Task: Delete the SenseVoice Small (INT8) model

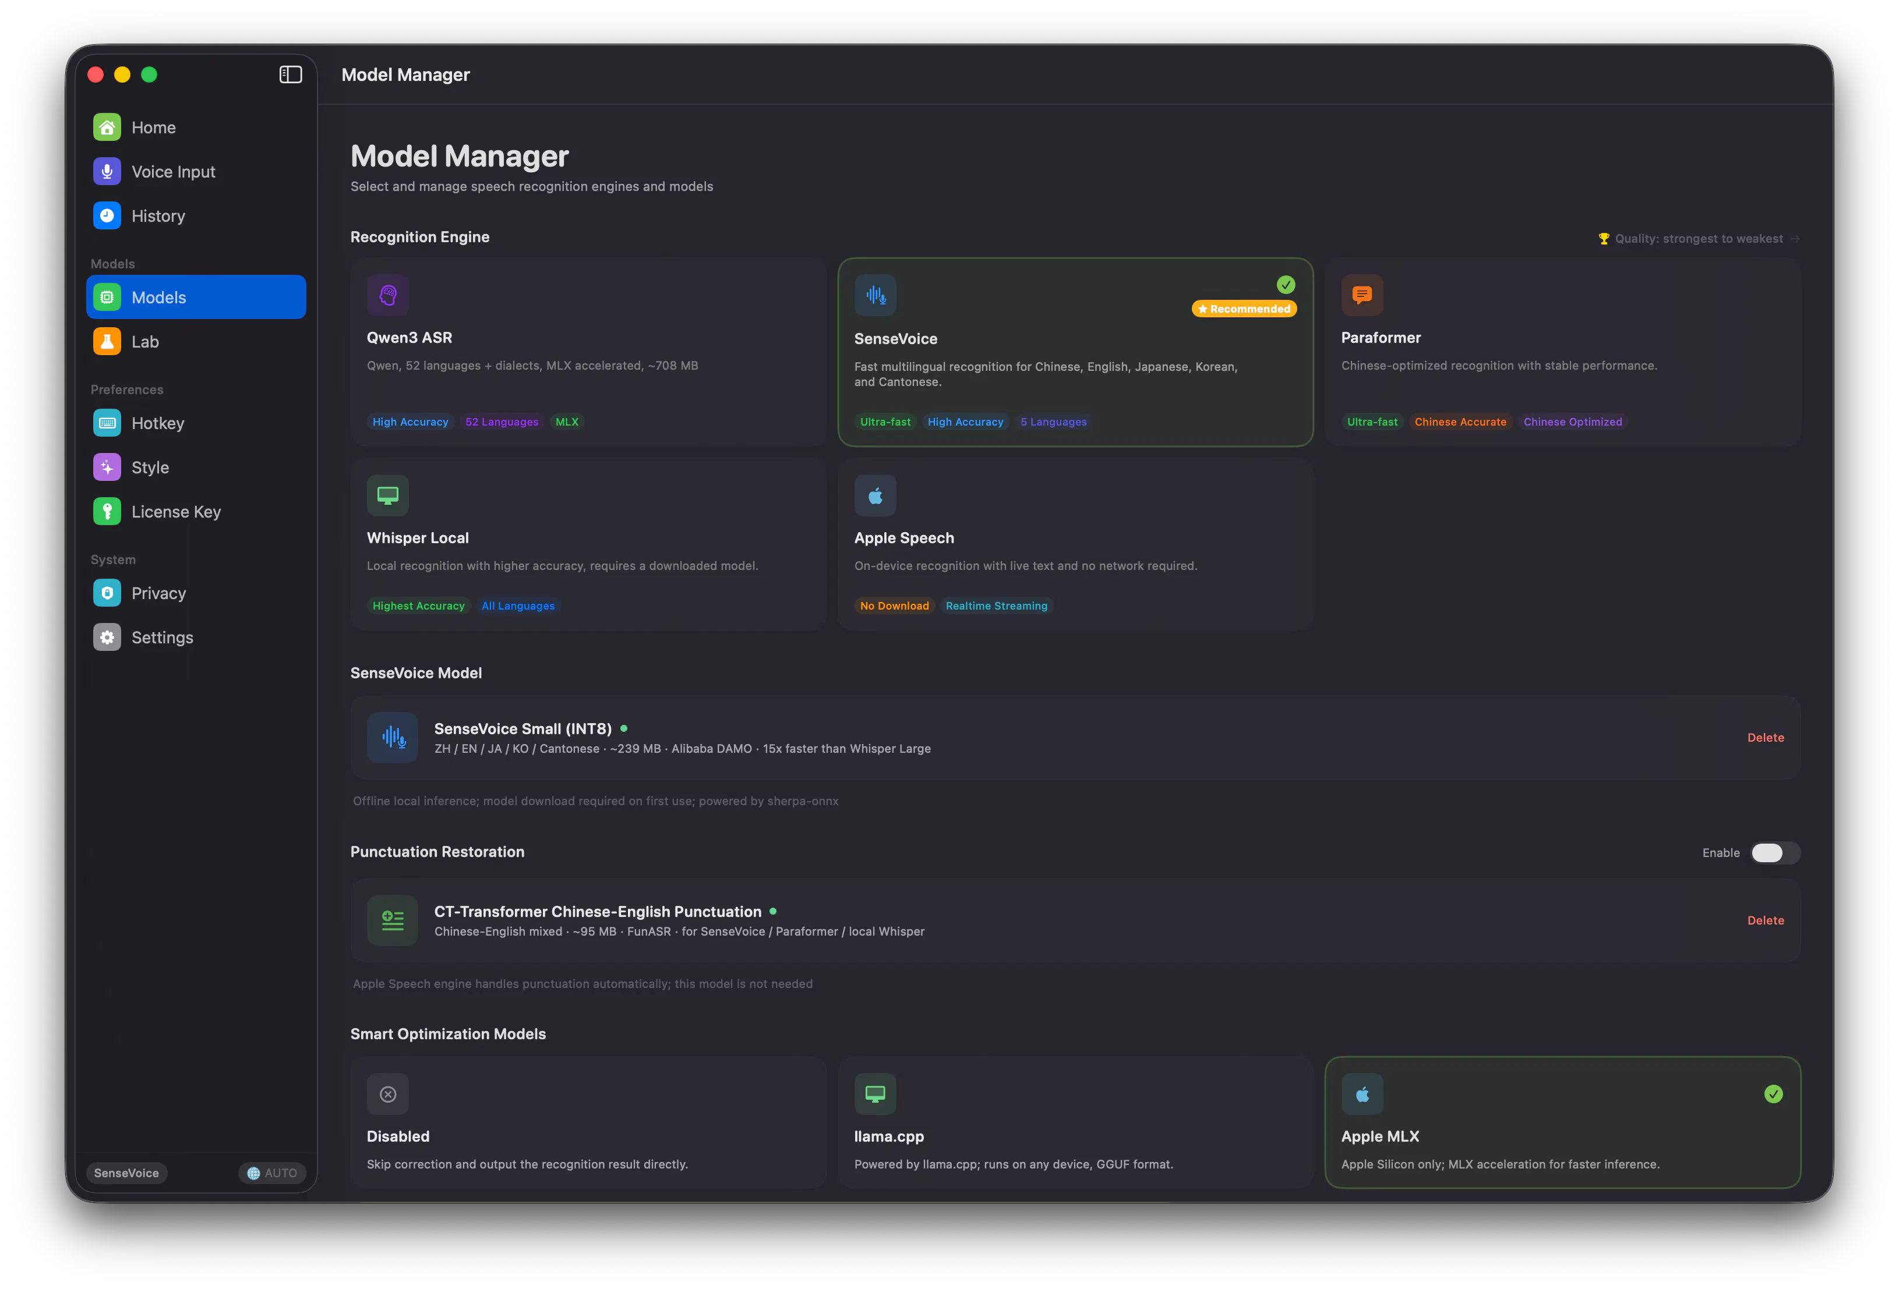Action: (1765, 738)
